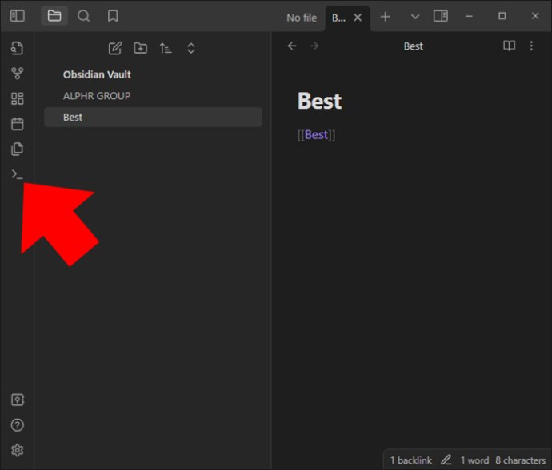
Task: Open the help question mark icon
Action: coord(18,425)
